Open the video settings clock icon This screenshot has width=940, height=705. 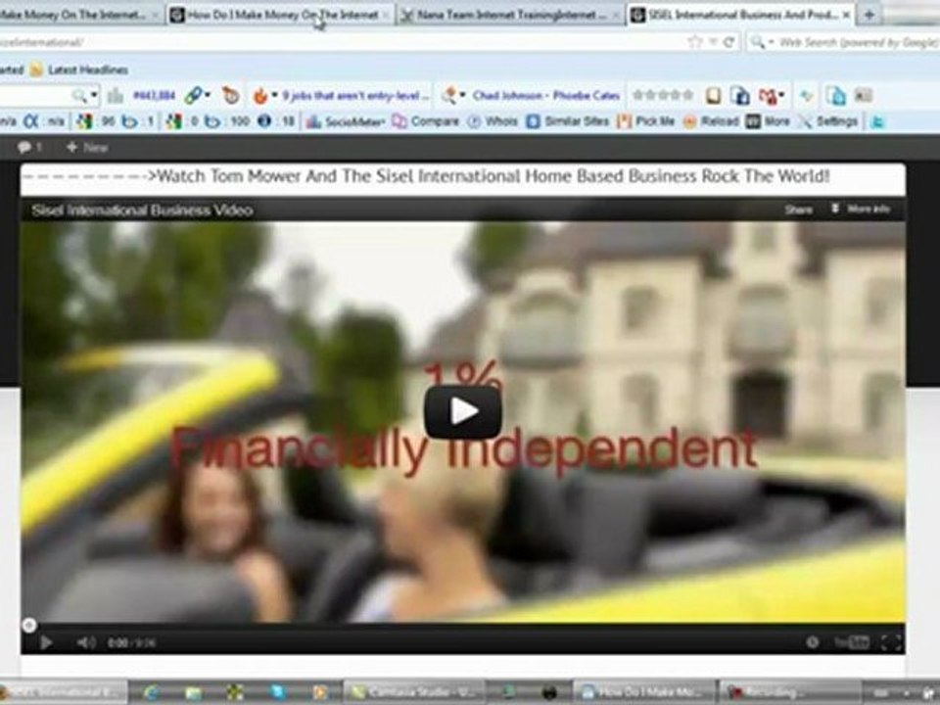pyautogui.click(x=813, y=642)
